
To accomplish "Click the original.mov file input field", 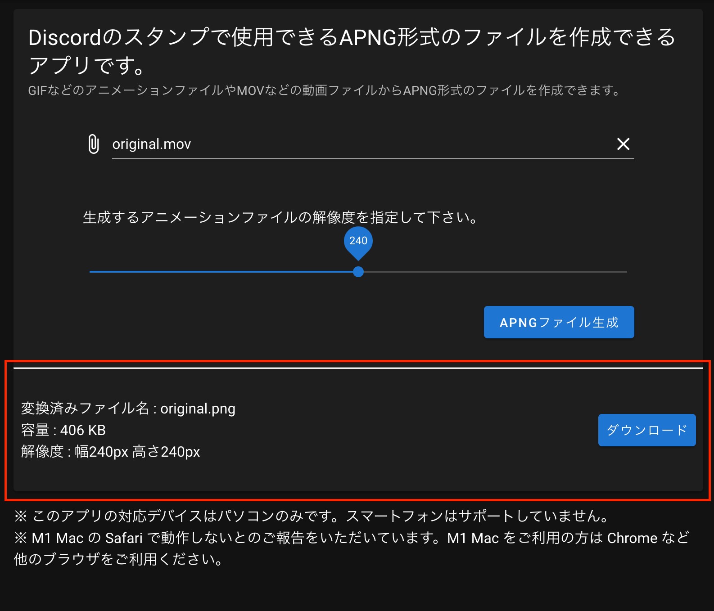I will (373, 144).
